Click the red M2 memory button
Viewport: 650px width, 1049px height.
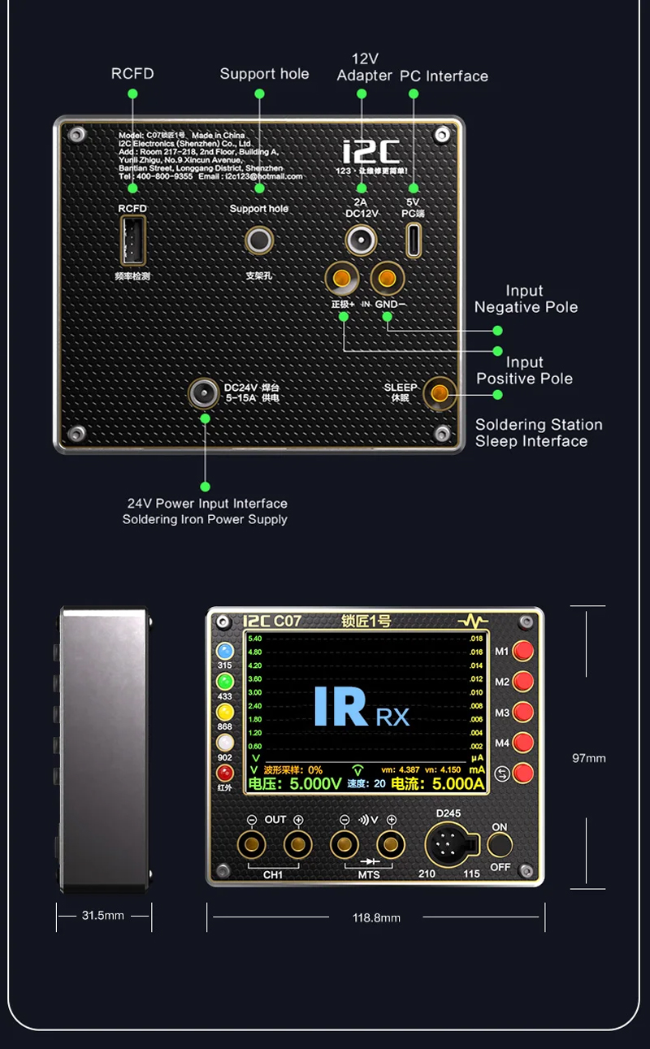(x=524, y=681)
